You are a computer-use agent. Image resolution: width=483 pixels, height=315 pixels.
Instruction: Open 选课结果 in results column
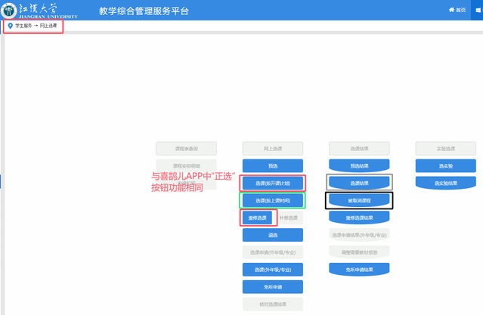(359, 183)
